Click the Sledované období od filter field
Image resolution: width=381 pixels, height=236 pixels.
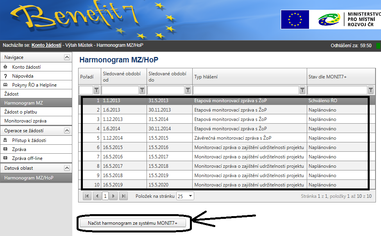click(120, 90)
